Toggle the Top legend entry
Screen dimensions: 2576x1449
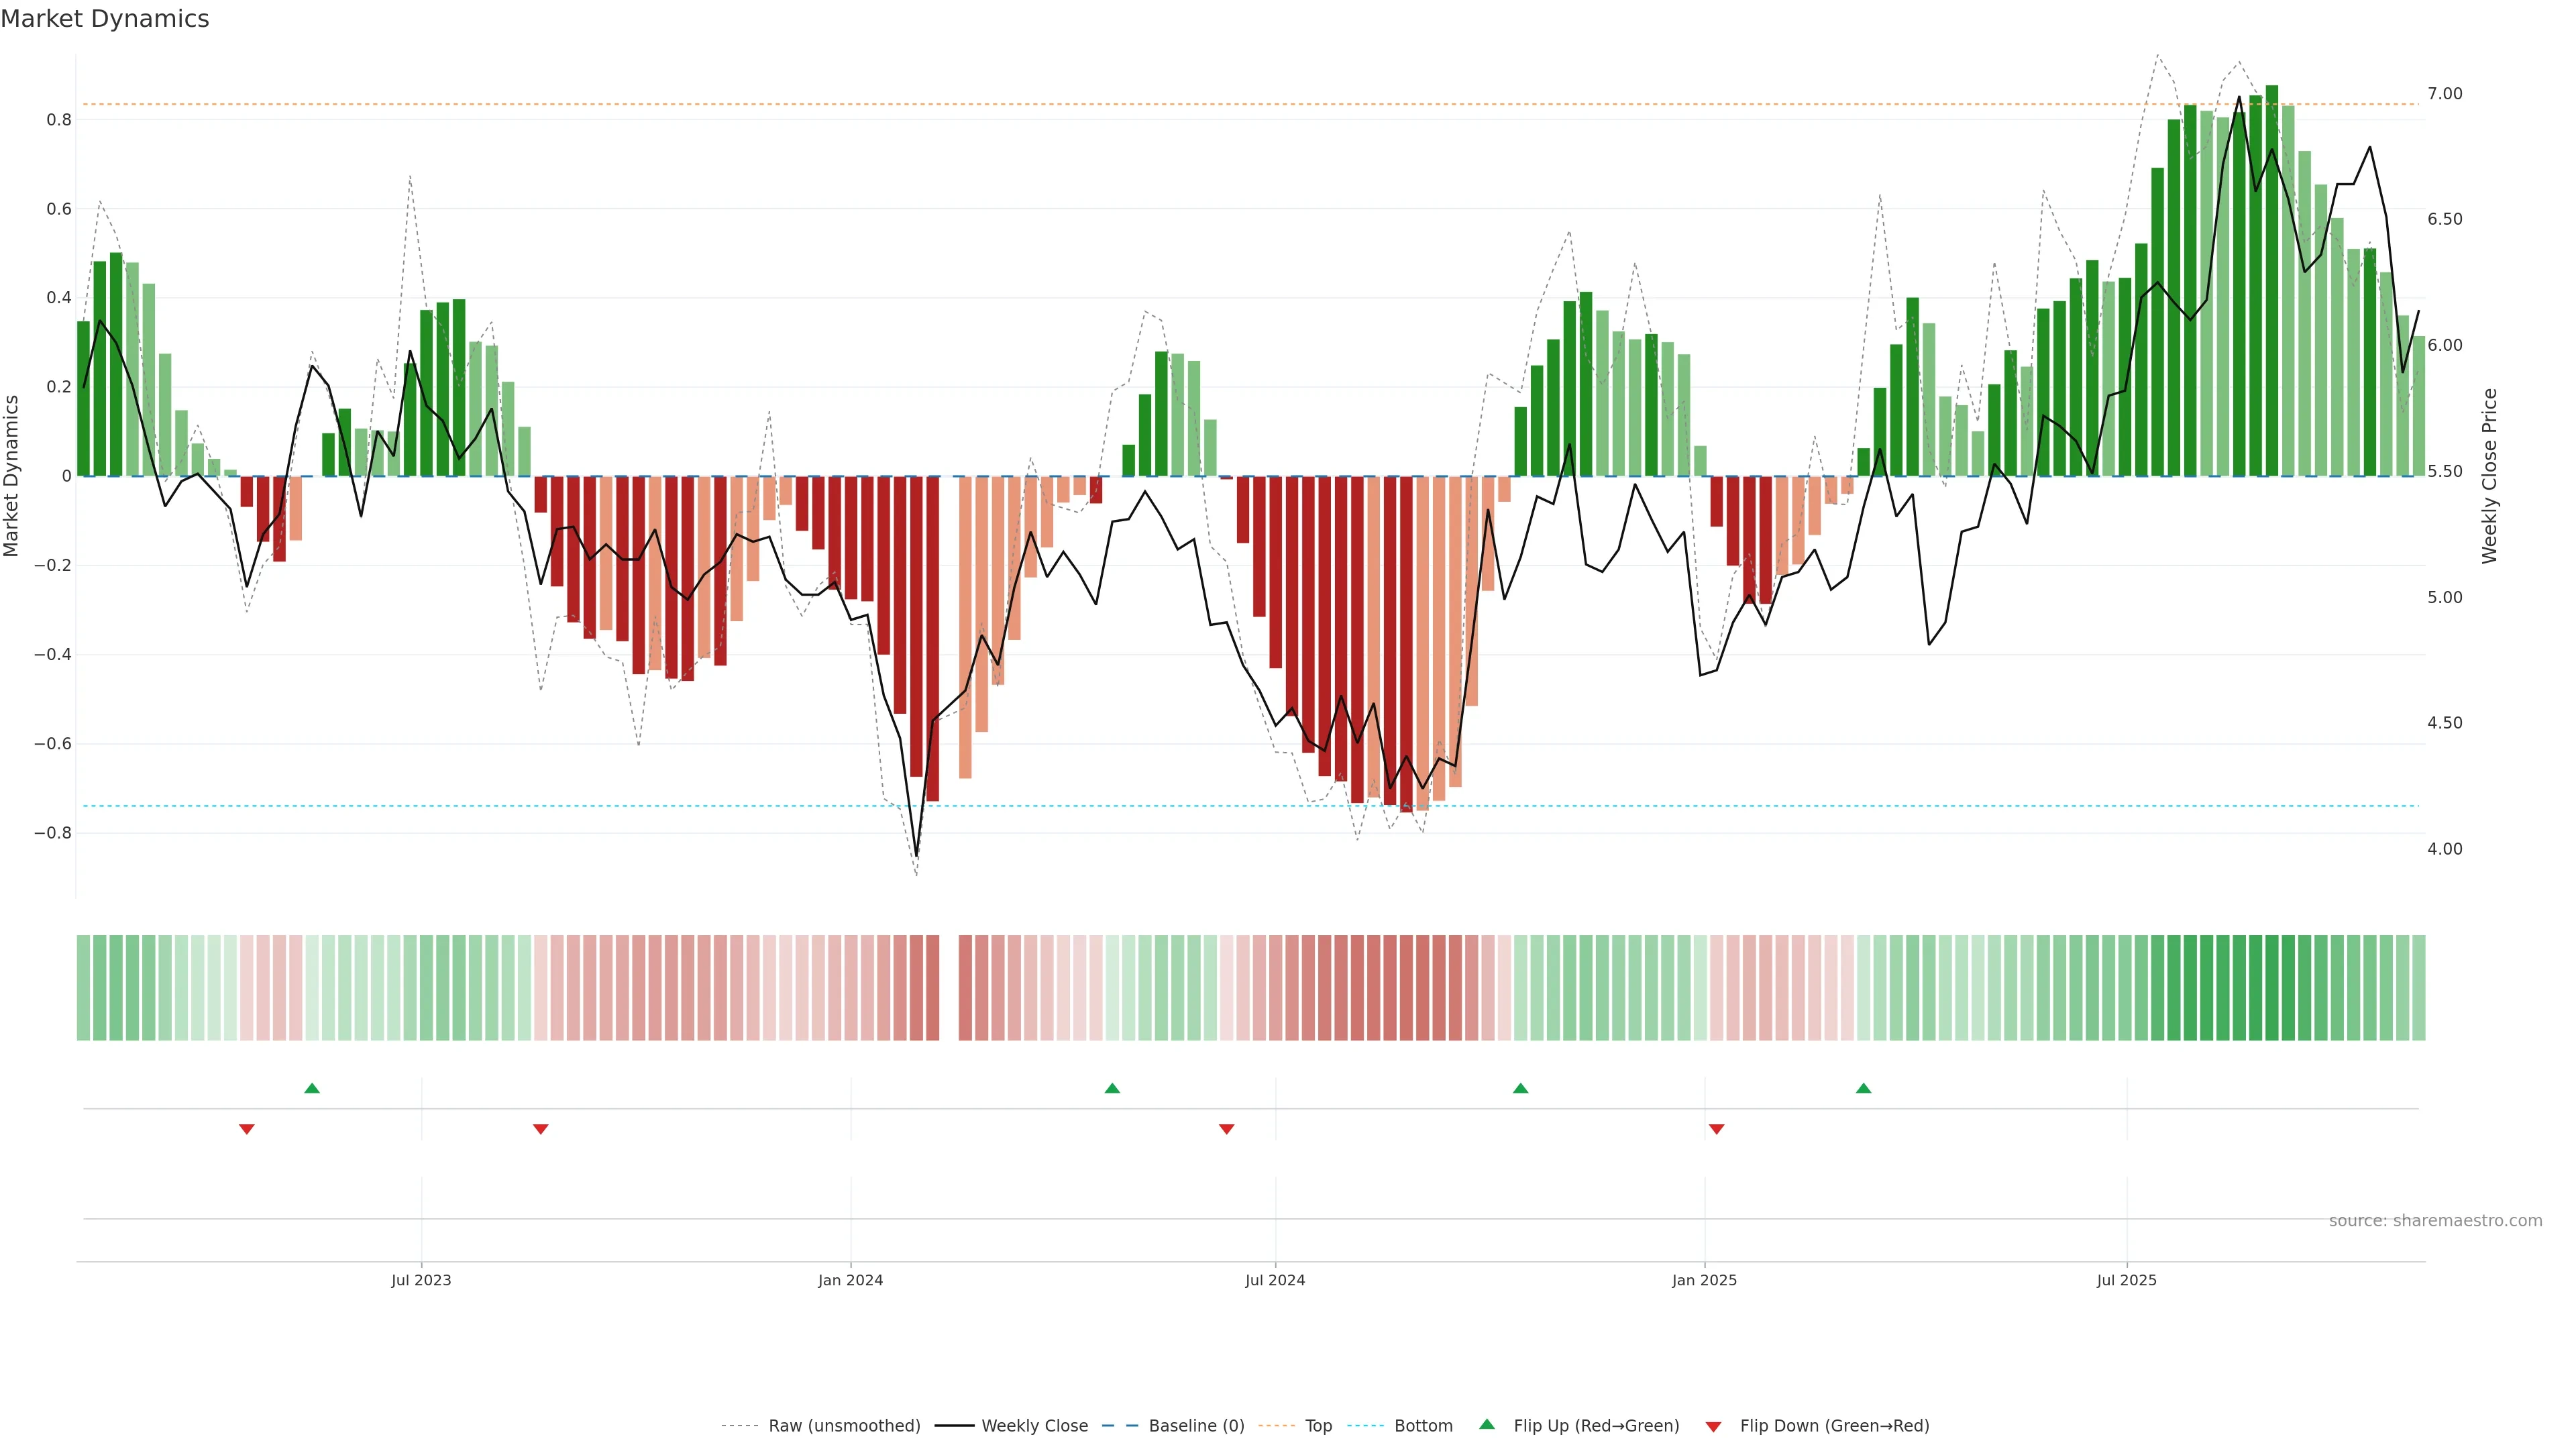[x=1318, y=1426]
